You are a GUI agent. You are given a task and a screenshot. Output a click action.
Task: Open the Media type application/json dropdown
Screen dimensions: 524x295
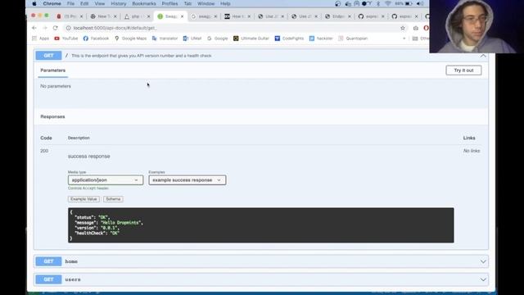[x=106, y=180]
